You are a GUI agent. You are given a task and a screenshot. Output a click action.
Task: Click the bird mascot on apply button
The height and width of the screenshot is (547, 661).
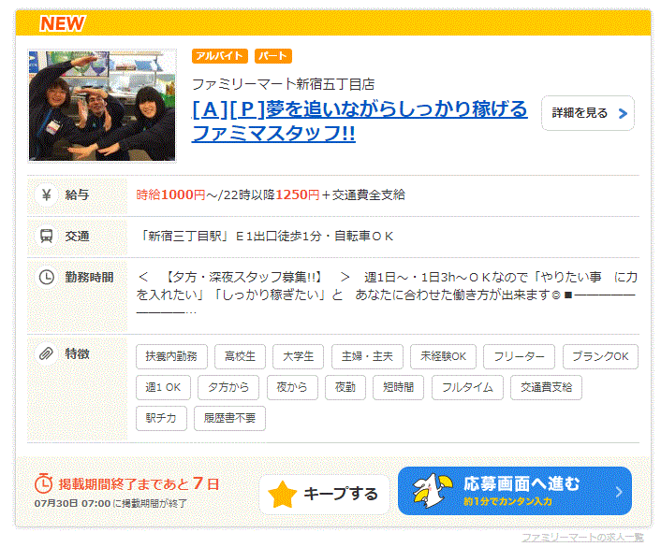(x=432, y=490)
